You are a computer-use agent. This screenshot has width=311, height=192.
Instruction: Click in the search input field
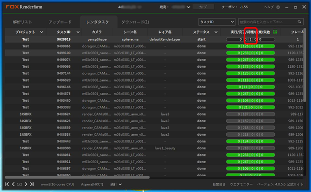pos(268,22)
